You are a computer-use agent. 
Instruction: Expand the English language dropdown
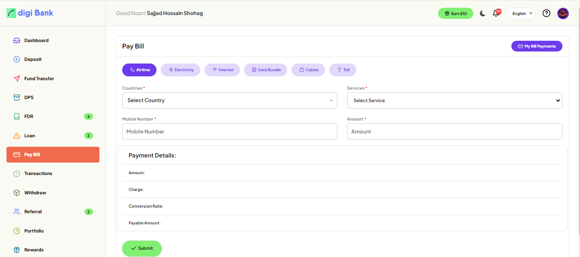coord(521,13)
